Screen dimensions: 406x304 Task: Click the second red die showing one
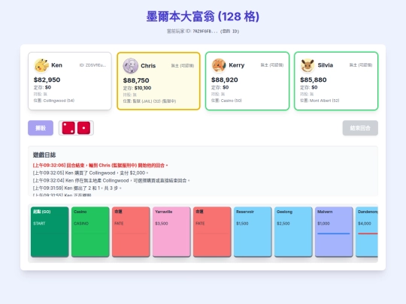[x=83, y=128]
